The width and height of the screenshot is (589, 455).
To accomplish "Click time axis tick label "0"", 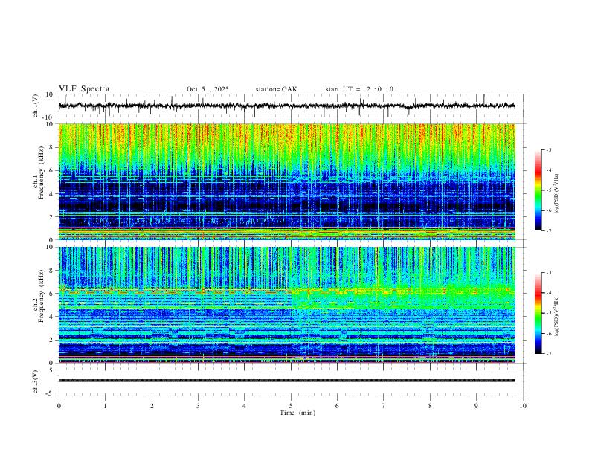I will (59, 406).
